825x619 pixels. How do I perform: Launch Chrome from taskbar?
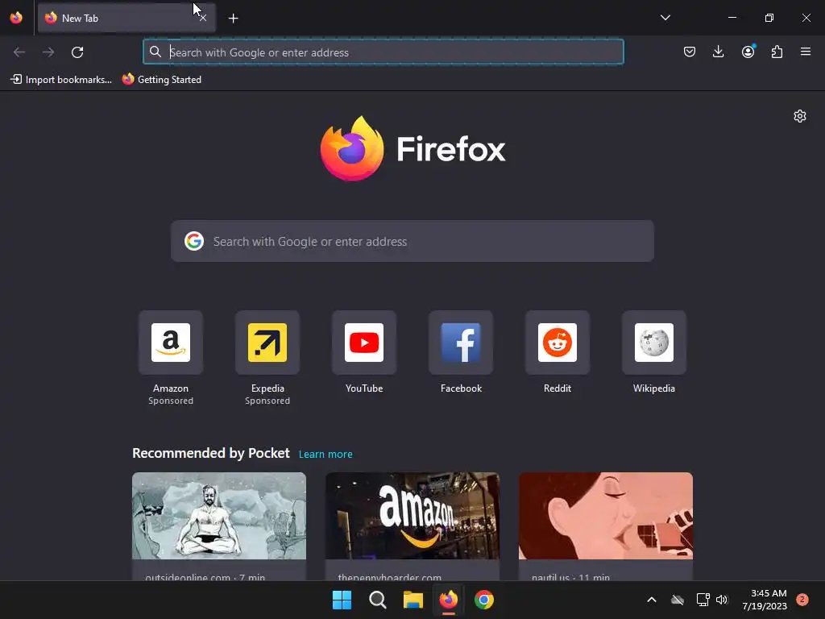coord(484,600)
